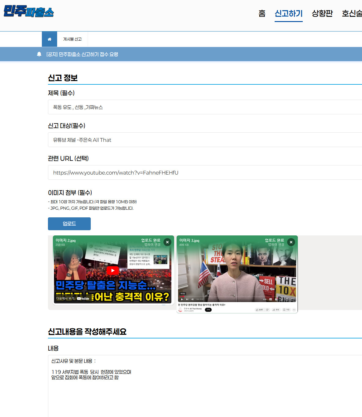Open the 신고하기 menu item
Screen dimensions: 362x417
(x=288, y=13)
